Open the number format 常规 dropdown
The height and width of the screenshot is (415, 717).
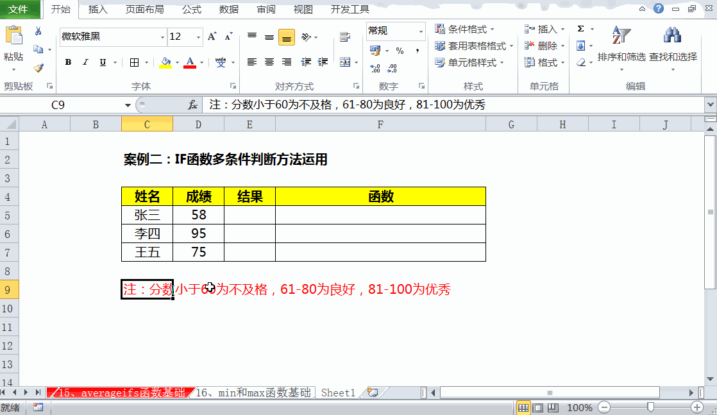click(x=421, y=31)
